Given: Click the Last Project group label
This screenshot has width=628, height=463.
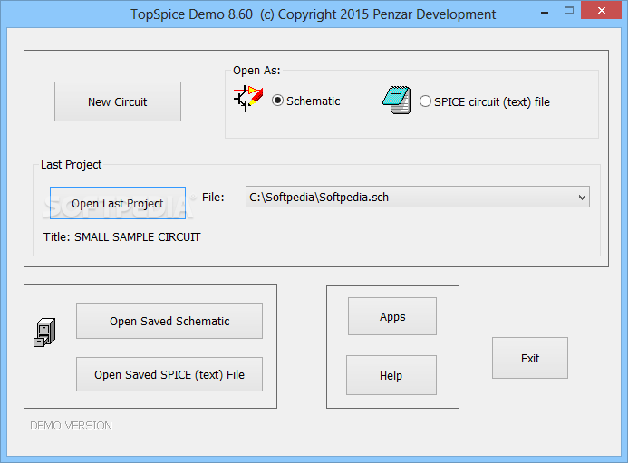Looking at the screenshot, I should coord(72,165).
